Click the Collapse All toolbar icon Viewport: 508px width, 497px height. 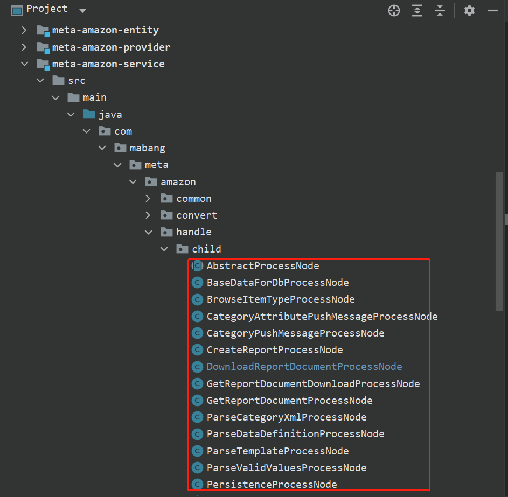[440, 10]
